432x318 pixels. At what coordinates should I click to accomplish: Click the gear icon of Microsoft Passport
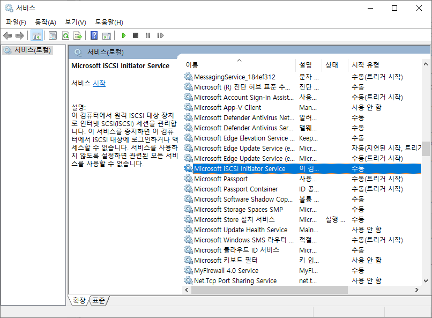point(189,179)
